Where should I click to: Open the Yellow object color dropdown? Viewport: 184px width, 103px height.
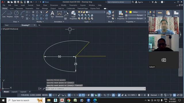[x=145, y=12]
